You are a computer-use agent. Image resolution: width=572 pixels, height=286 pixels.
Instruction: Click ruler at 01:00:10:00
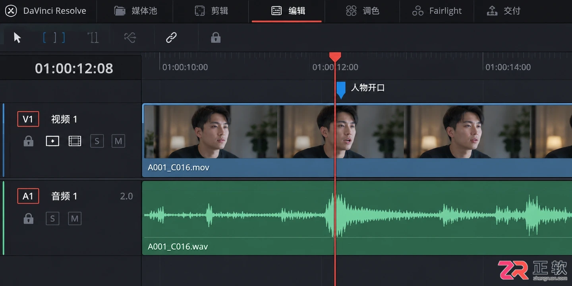(x=185, y=67)
